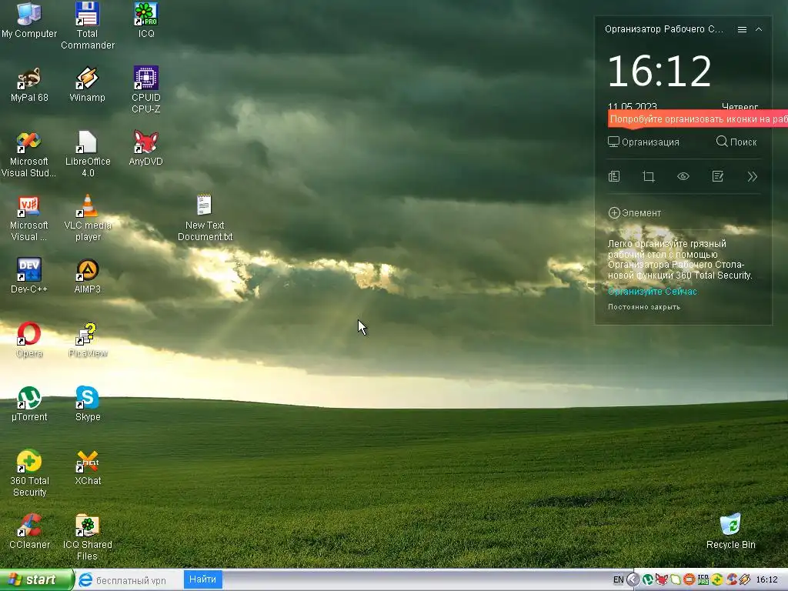Select the AnyDVD fox icon
This screenshot has height=591, width=788.
tap(145, 149)
